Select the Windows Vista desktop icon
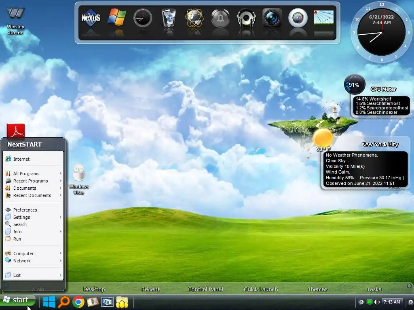This screenshot has width=414, height=310. click(79, 179)
